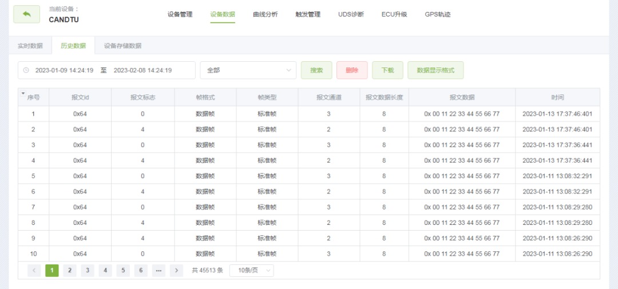Go to next page using right arrow
Viewport: 618px width, 289px height.
(176, 271)
